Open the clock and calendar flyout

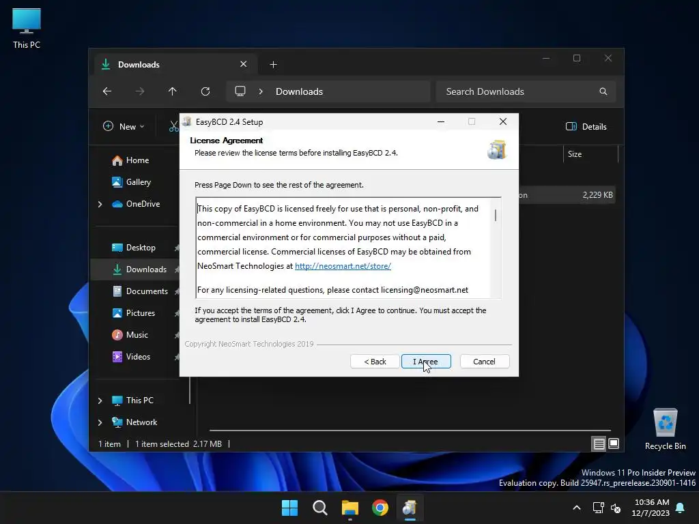(651, 508)
